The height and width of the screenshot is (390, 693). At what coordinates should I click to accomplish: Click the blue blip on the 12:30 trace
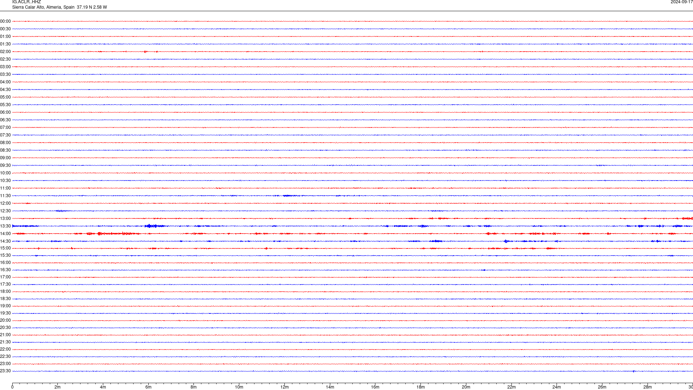click(x=62, y=211)
